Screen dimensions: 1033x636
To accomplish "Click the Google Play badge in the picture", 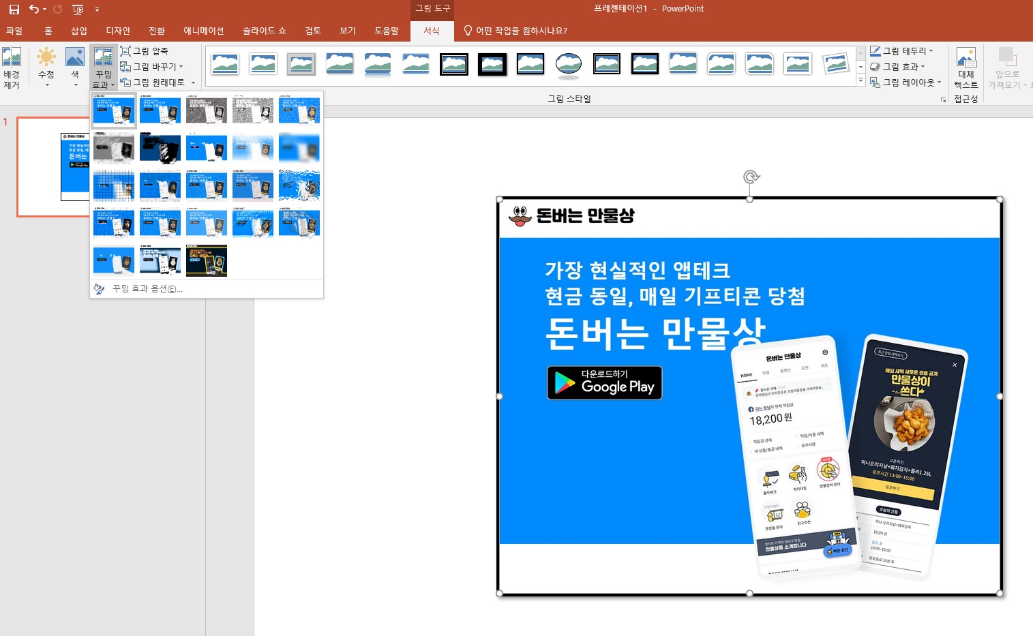I will pyautogui.click(x=605, y=383).
